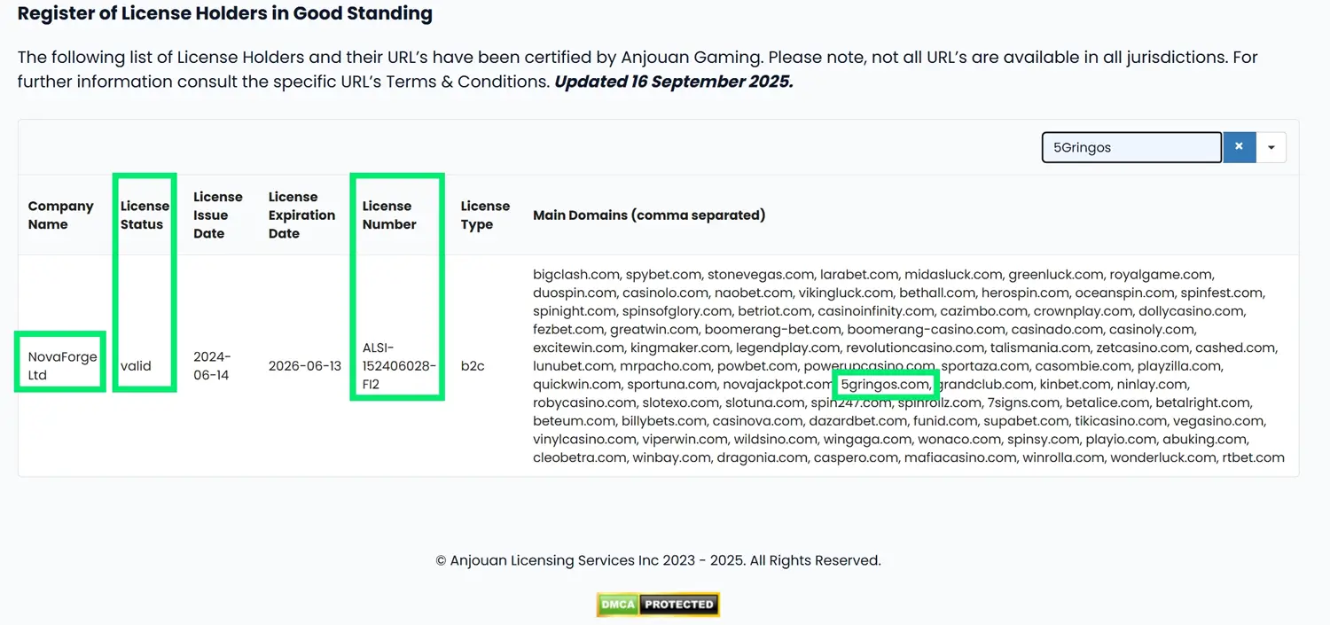Screen dimensions: 1330x625
Task: Click the 'valid' license status cell
Action: [x=136, y=365]
